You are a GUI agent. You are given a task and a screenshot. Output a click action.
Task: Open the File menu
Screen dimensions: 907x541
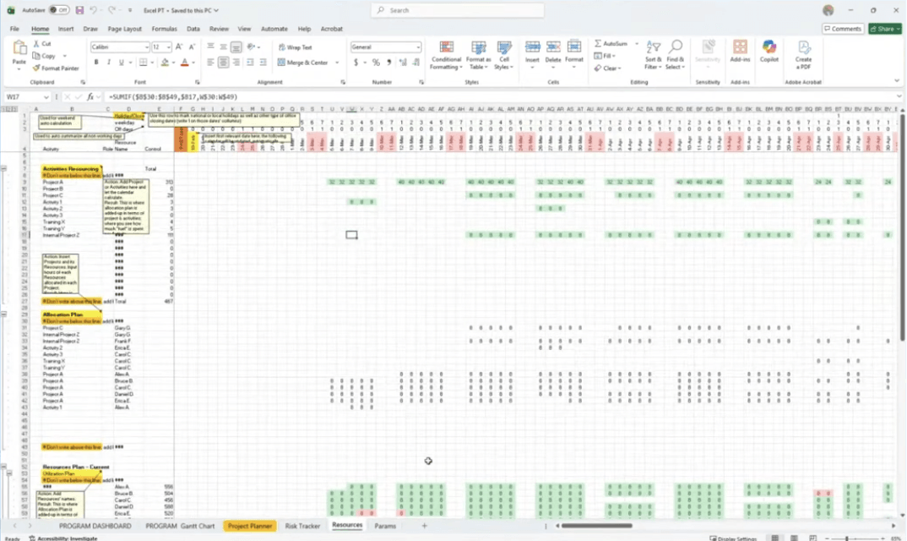click(14, 29)
